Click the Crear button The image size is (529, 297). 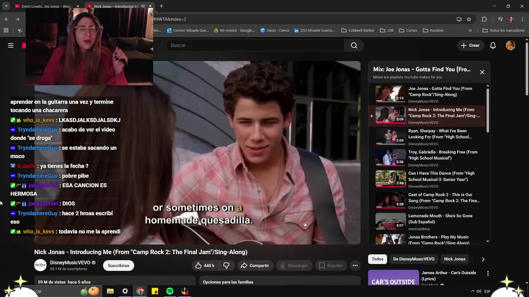pos(470,45)
